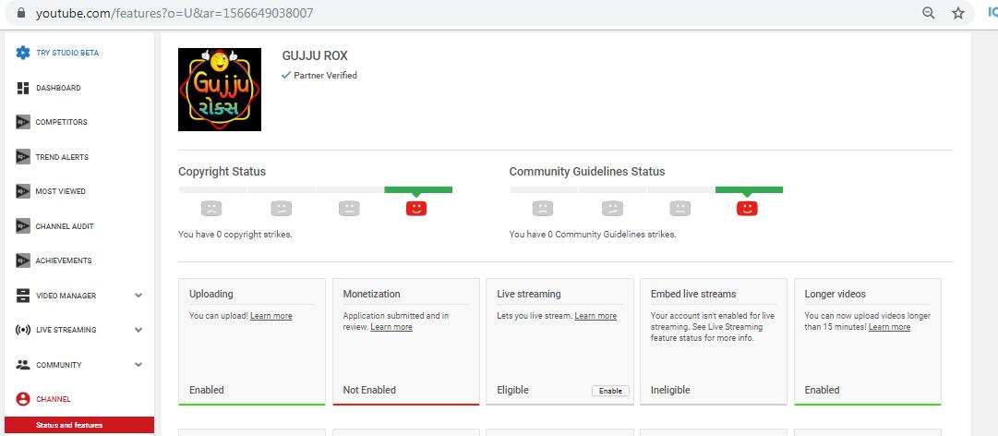Click the Dashboard grid icon
Viewport: 998px width, 436px height.
pyautogui.click(x=23, y=88)
